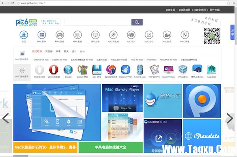237x157 pixels.
Task: Open the pc6游戏网 top link
Action: coord(185,10)
